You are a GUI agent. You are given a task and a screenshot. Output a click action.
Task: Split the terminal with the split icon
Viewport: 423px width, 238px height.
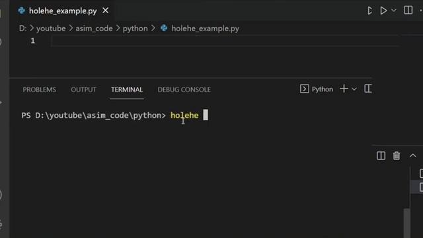[x=381, y=156]
